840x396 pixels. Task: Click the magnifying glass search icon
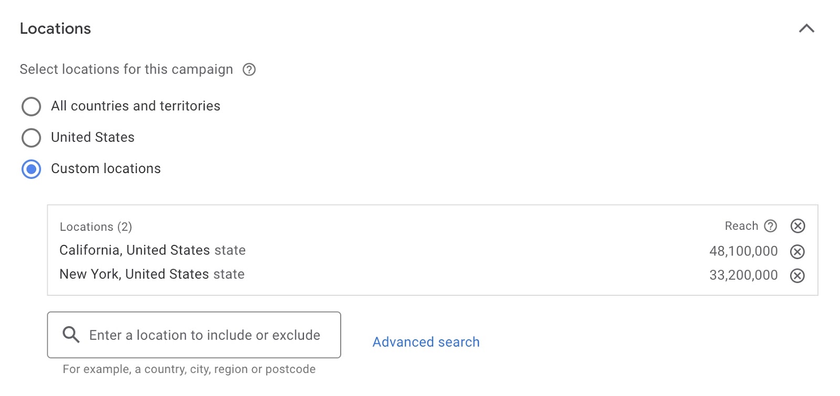(70, 334)
